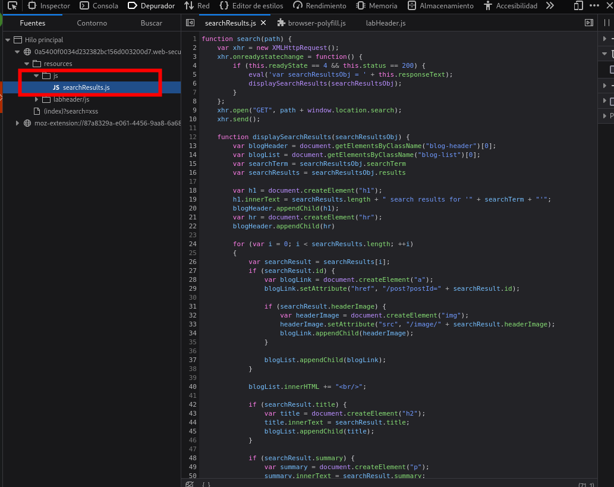This screenshot has height=487, width=614.
Task: Open the DevTools three-dots options menu
Action: coord(594,6)
